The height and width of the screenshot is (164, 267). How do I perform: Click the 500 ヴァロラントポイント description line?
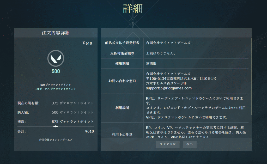coord(56,85)
